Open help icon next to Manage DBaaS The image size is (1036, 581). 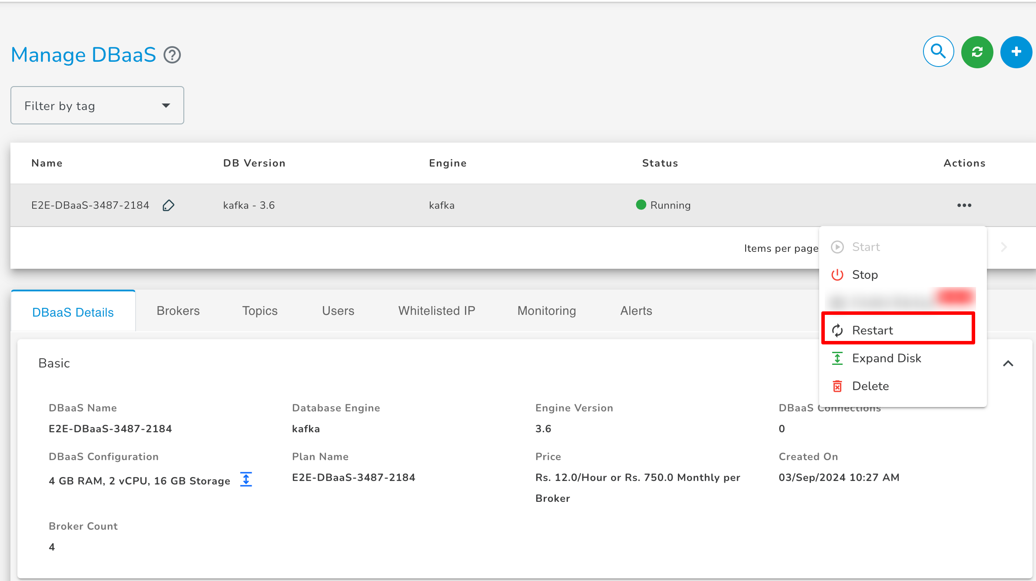click(172, 55)
